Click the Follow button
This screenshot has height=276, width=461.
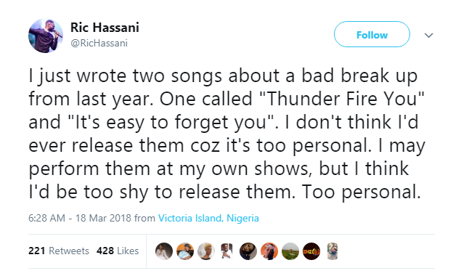372,34
